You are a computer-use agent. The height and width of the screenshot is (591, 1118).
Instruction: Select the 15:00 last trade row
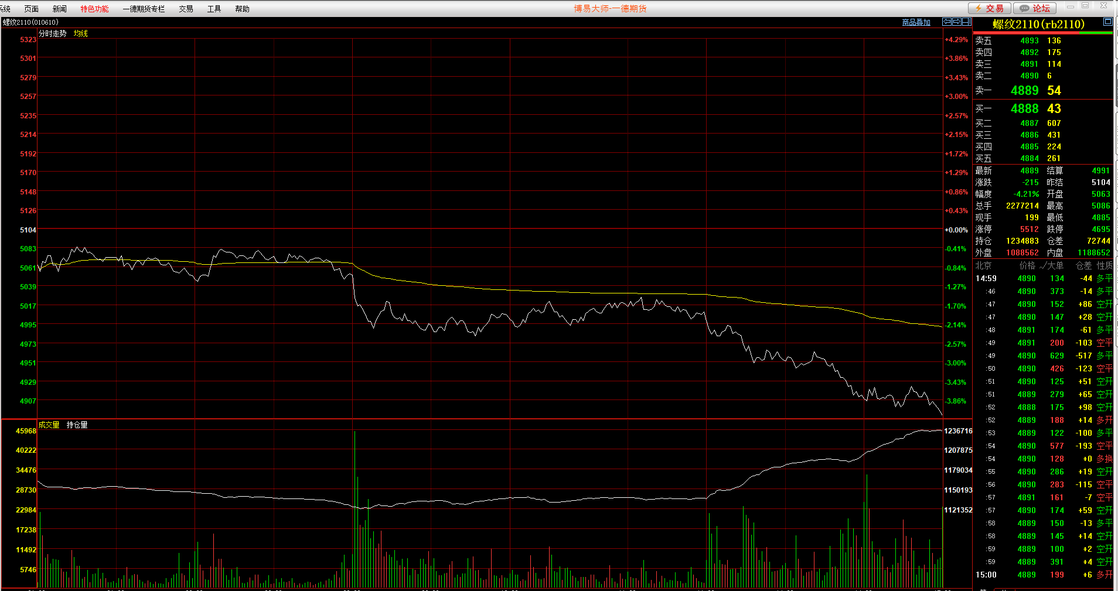click(1043, 575)
